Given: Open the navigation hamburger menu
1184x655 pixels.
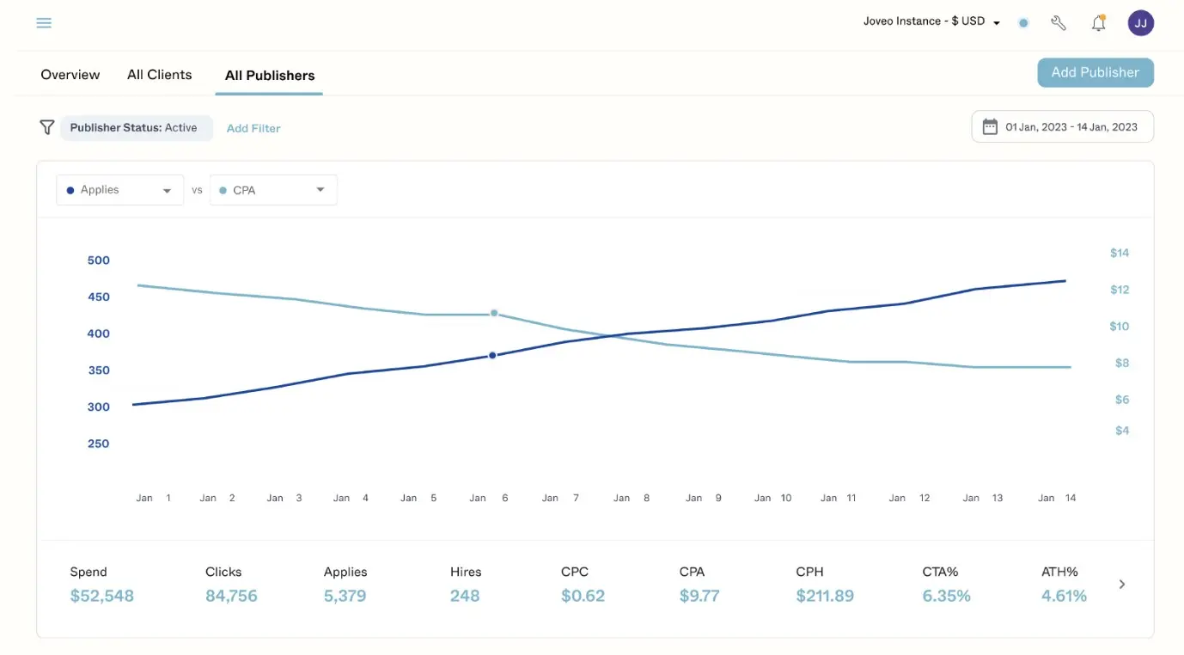Looking at the screenshot, I should 44,22.
